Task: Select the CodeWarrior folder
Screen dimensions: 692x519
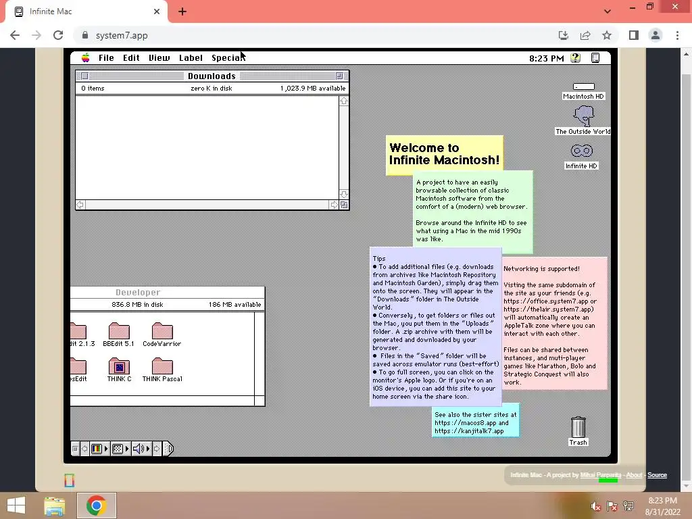Action: coord(162,331)
